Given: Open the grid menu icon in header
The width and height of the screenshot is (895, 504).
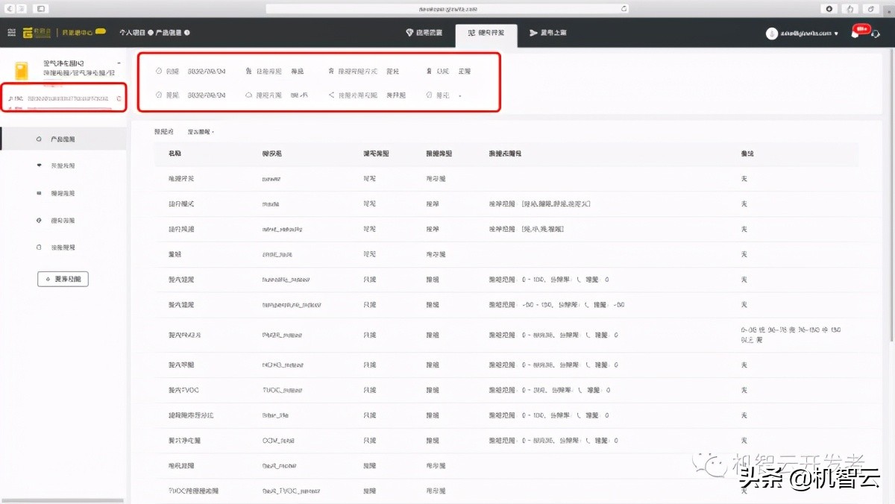Looking at the screenshot, I should coord(11,33).
